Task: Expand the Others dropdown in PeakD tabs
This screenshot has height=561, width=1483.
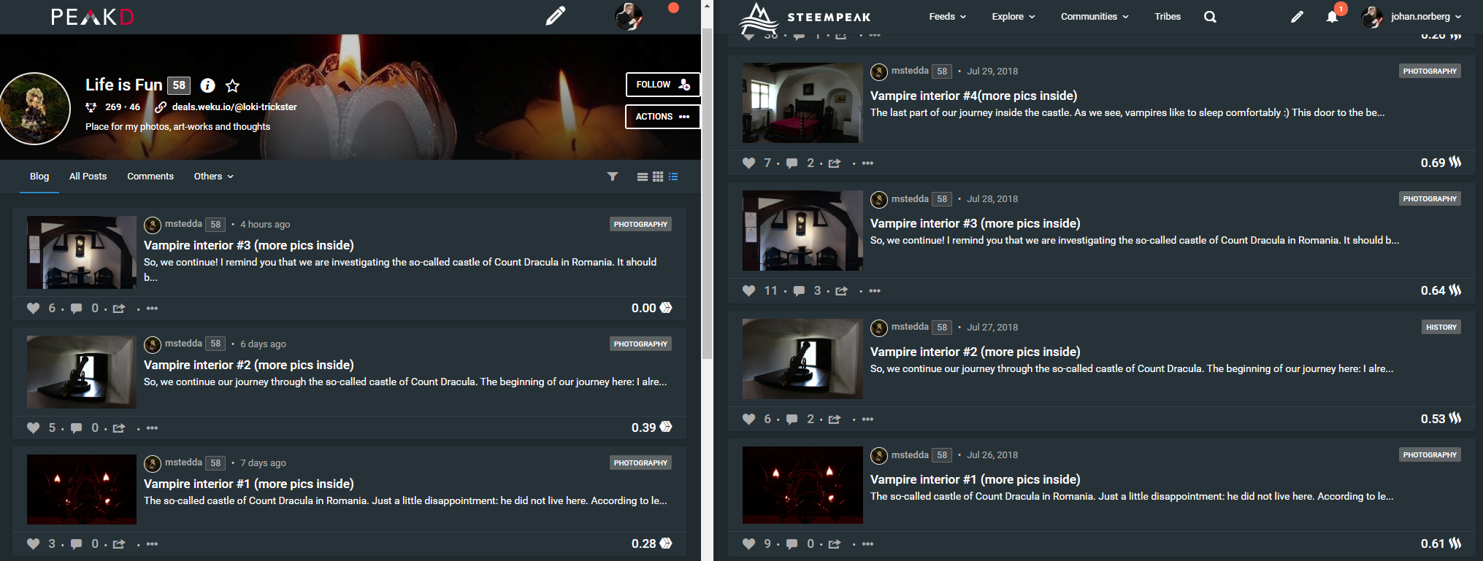Action: [214, 177]
